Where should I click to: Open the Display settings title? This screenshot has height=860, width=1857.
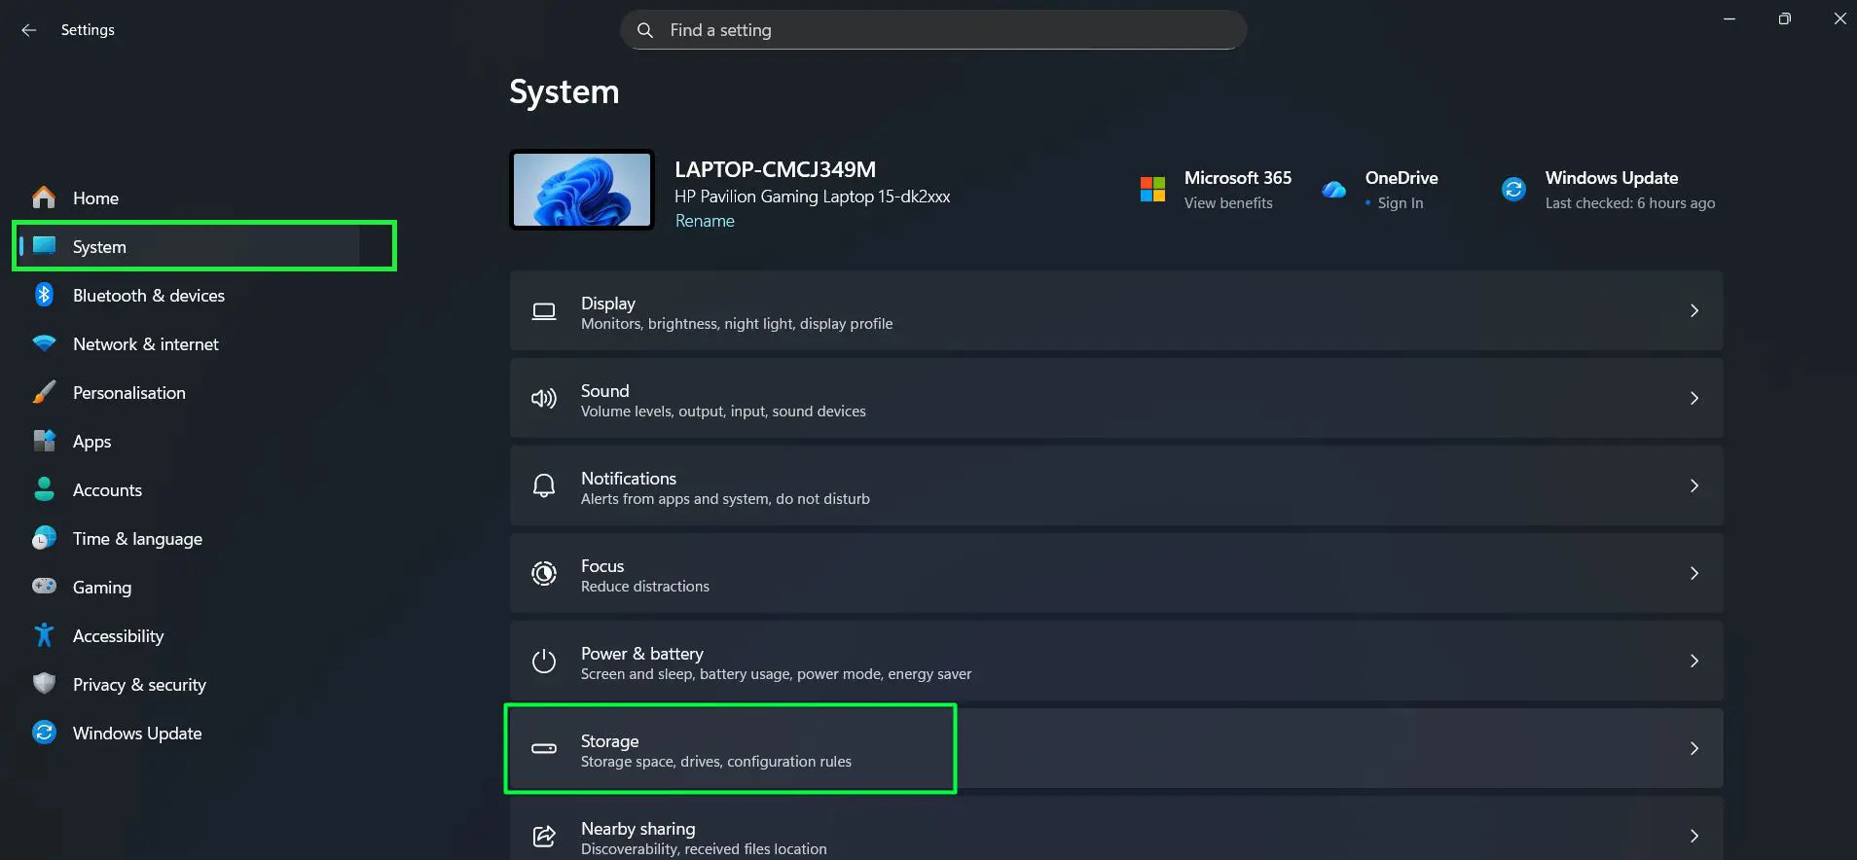pos(608,304)
